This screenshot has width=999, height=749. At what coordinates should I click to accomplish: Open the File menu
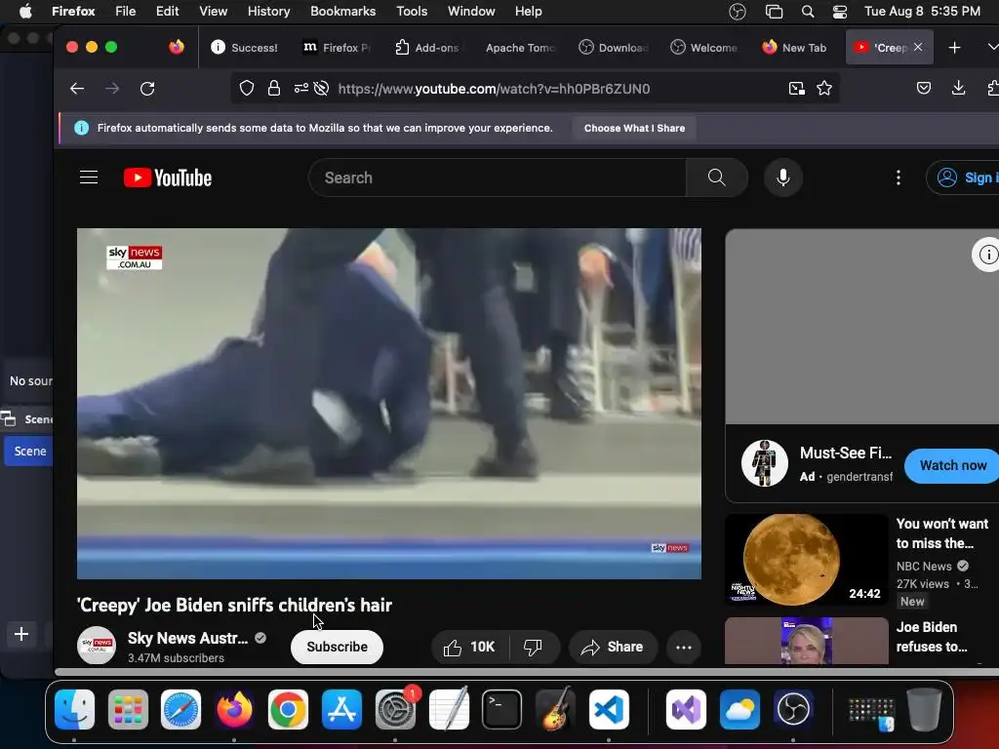126,11
